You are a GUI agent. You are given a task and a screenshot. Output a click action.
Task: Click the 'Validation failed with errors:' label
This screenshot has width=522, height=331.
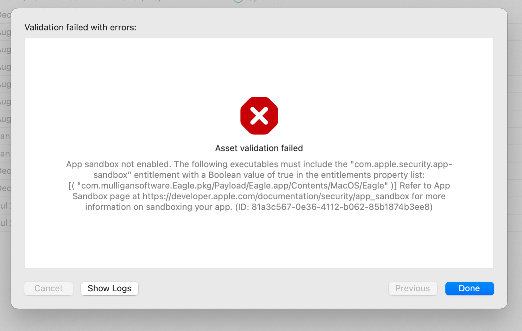click(80, 27)
